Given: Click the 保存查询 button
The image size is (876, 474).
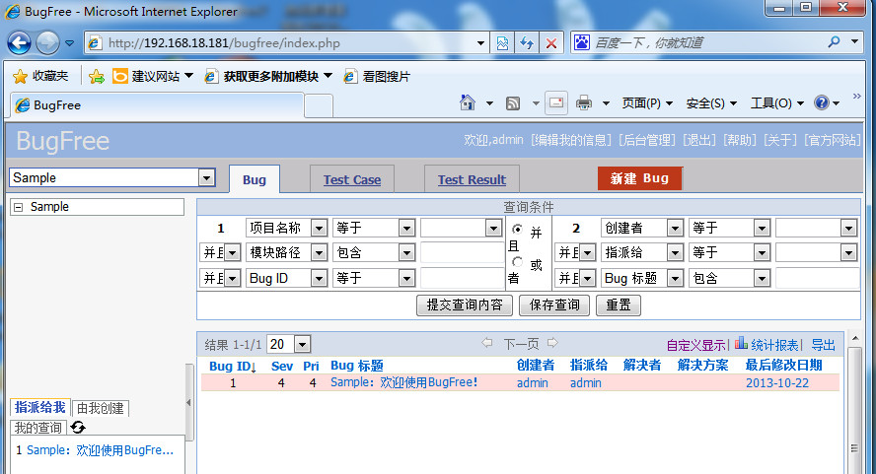Looking at the screenshot, I should click(x=554, y=305).
